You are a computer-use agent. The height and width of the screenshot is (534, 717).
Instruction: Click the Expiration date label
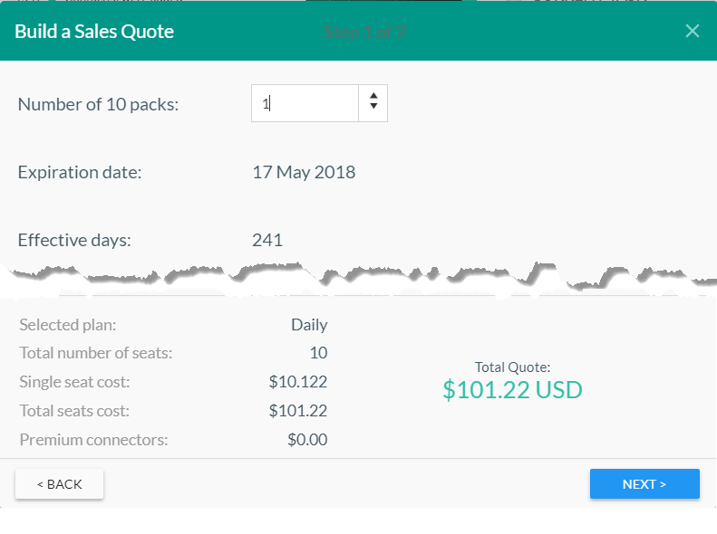[80, 172]
